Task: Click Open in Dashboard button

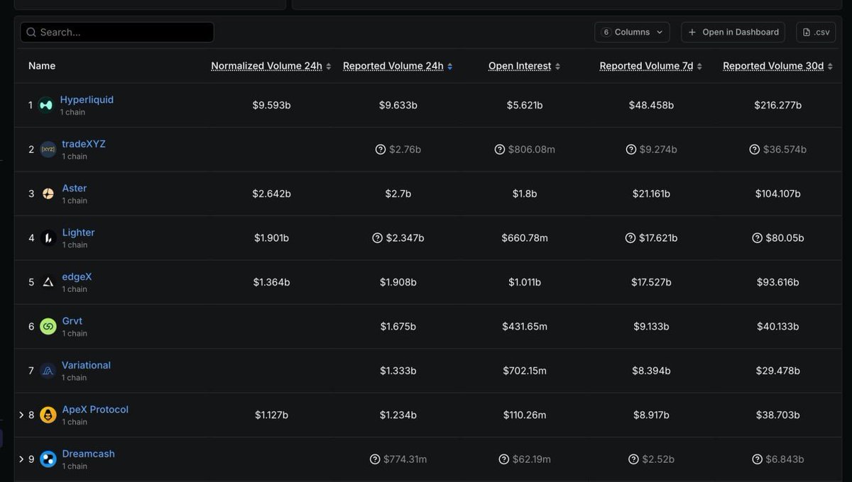Action: tap(733, 32)
